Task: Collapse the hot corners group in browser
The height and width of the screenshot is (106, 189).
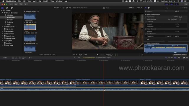Action: [25, 44]
